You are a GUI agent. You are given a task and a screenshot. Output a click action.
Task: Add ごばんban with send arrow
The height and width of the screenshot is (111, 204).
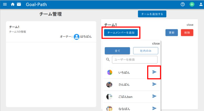pyautogui.click(x=154, y=96)
